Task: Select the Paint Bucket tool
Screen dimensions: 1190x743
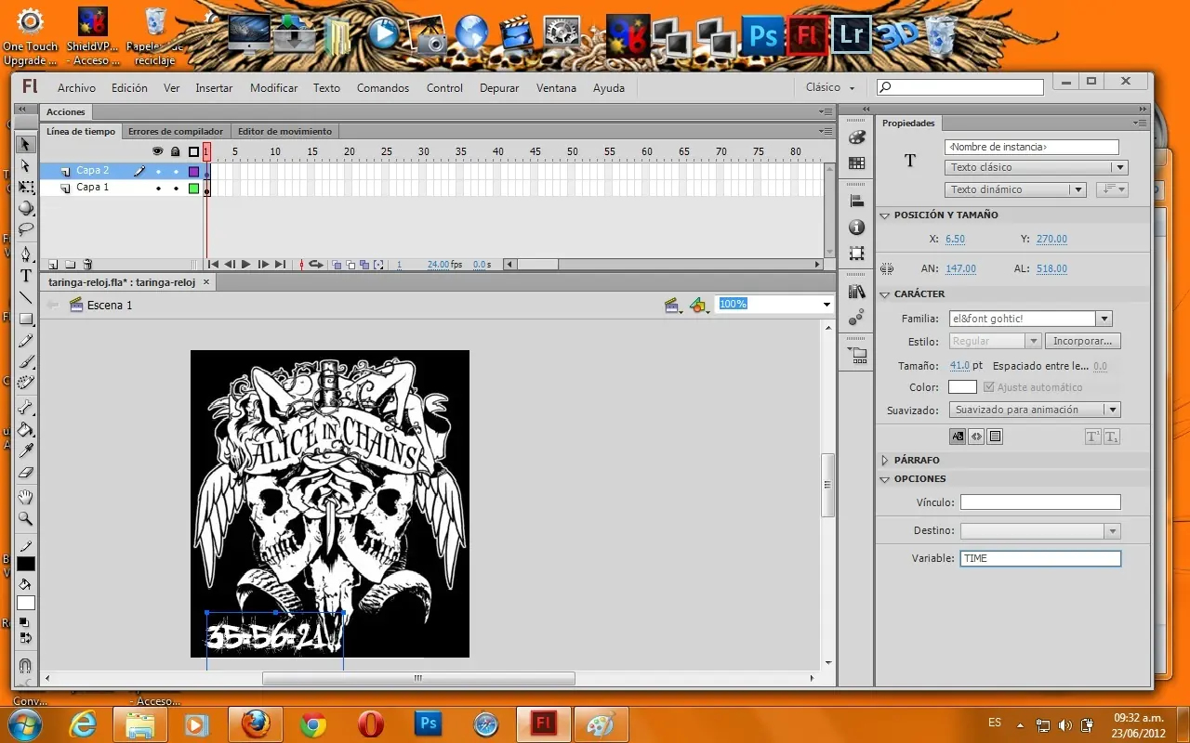Action: click(x=26, y=429)
